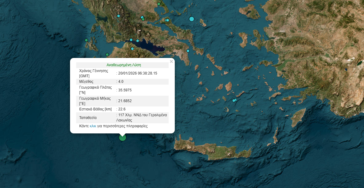This screenshot has height=188, width=364.
Task: Click the cyan marker south of the Corinth Gulf
Action: click(x=132, y=49)
